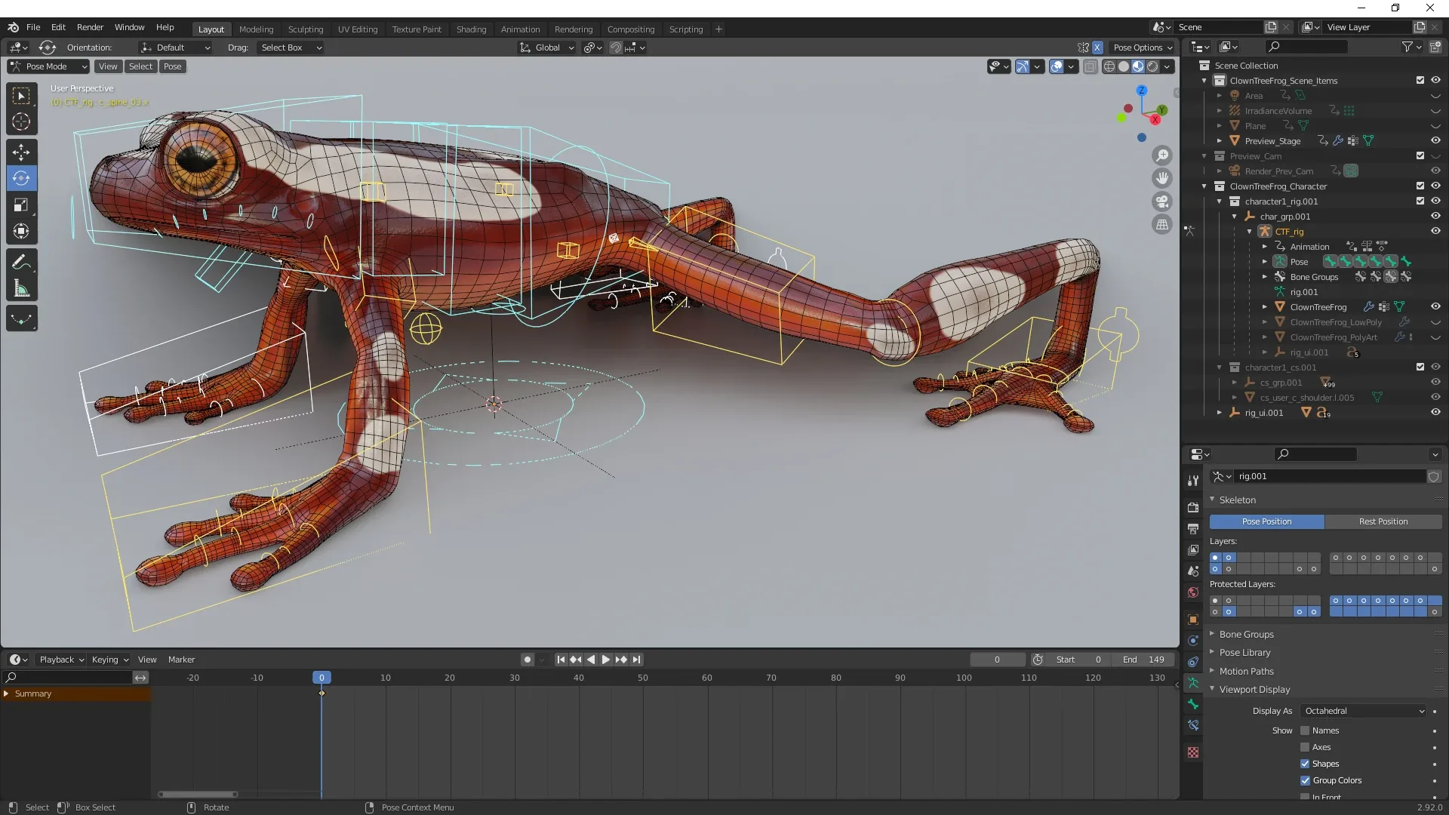This screenshot has width=1449, height=815.
Task: Expand the Pose Library panel
Action: pos(1245,653)
